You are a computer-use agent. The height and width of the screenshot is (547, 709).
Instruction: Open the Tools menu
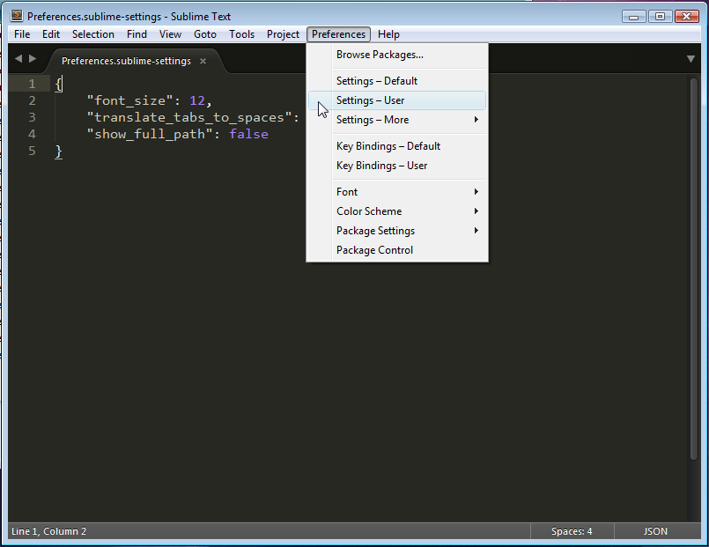click(x=241, y=34)
